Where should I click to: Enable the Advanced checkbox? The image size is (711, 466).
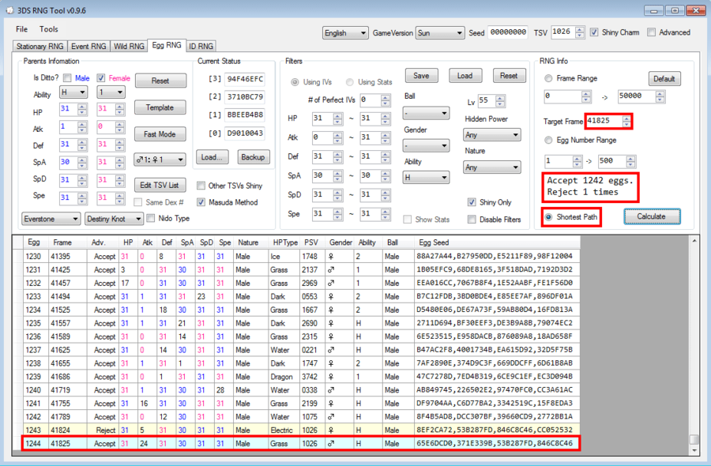tap(651, 32)
